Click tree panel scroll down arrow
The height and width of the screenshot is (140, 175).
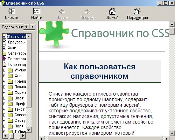pos(29,130)
